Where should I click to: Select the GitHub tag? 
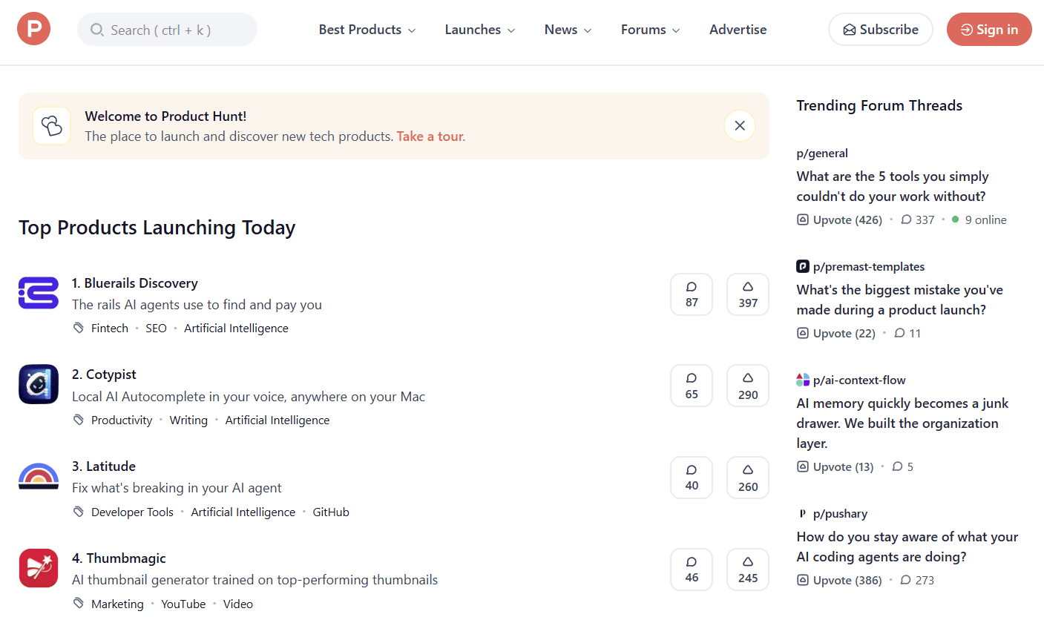(x=331, y=512)
